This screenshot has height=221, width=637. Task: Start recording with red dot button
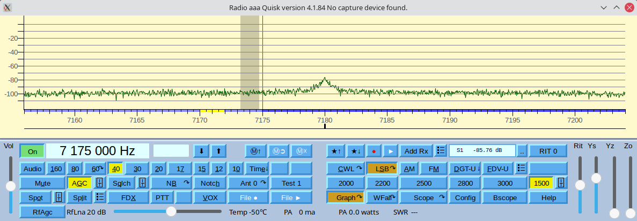tap(374, 151)
